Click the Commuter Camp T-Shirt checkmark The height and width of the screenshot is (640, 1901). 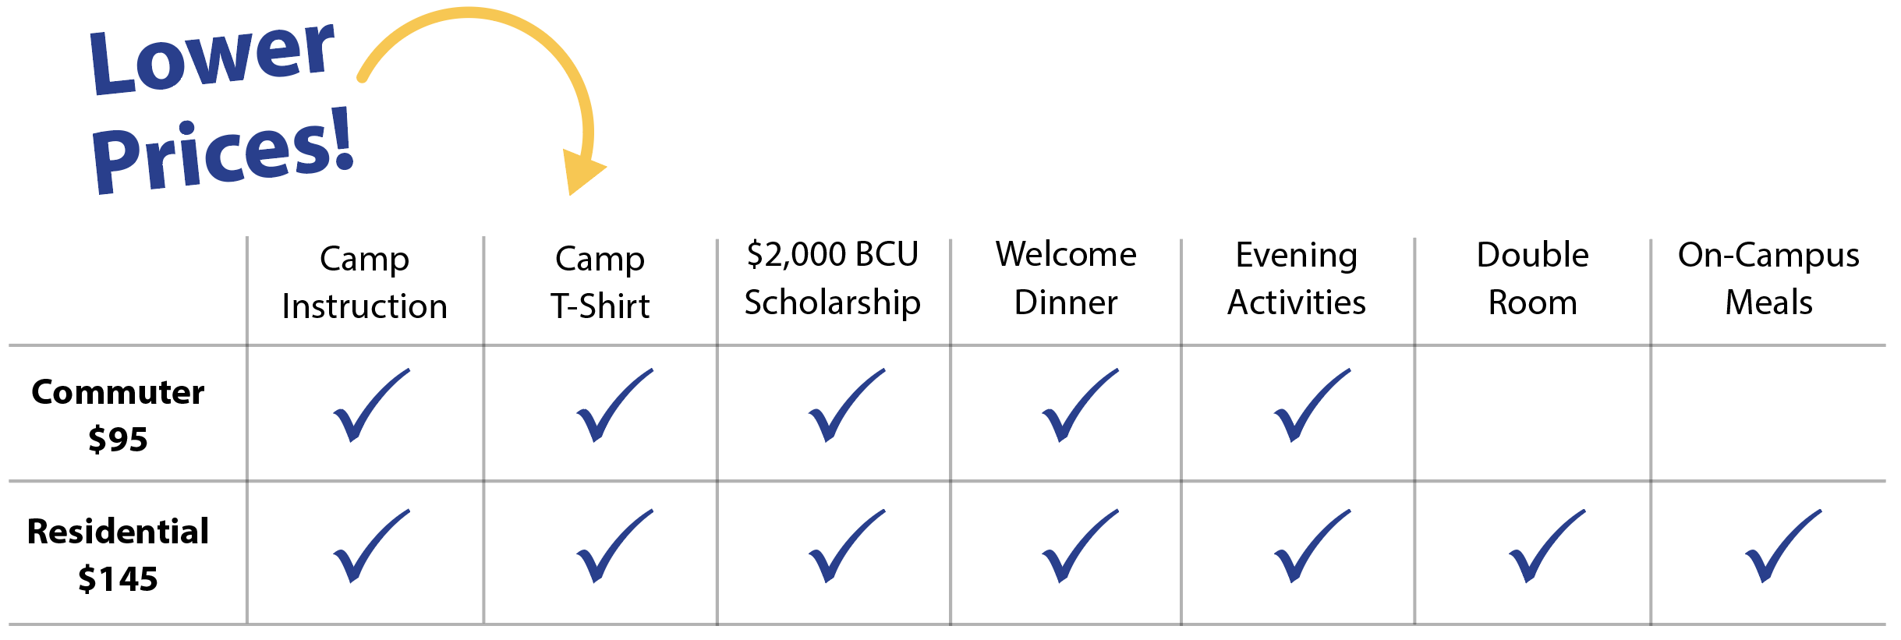click(x=614, y=405)
